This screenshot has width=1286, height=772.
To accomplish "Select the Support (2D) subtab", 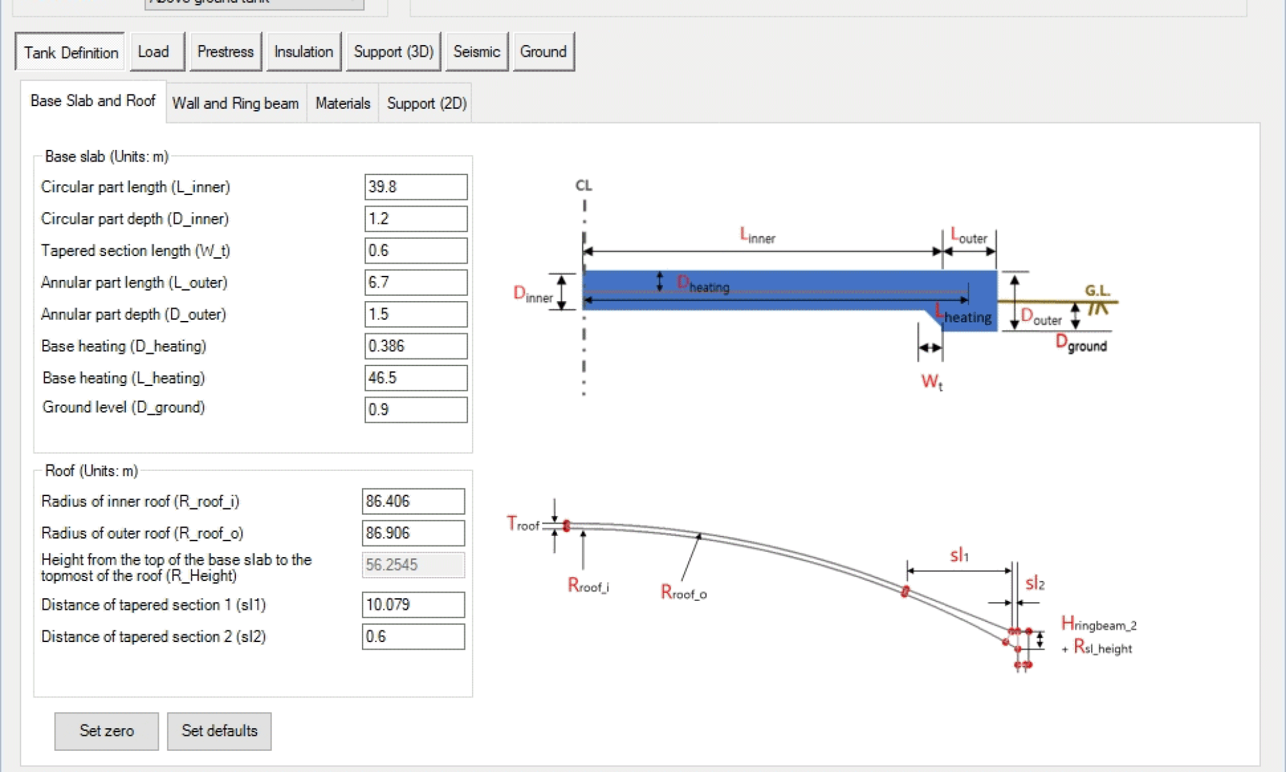I will point(426,104).
